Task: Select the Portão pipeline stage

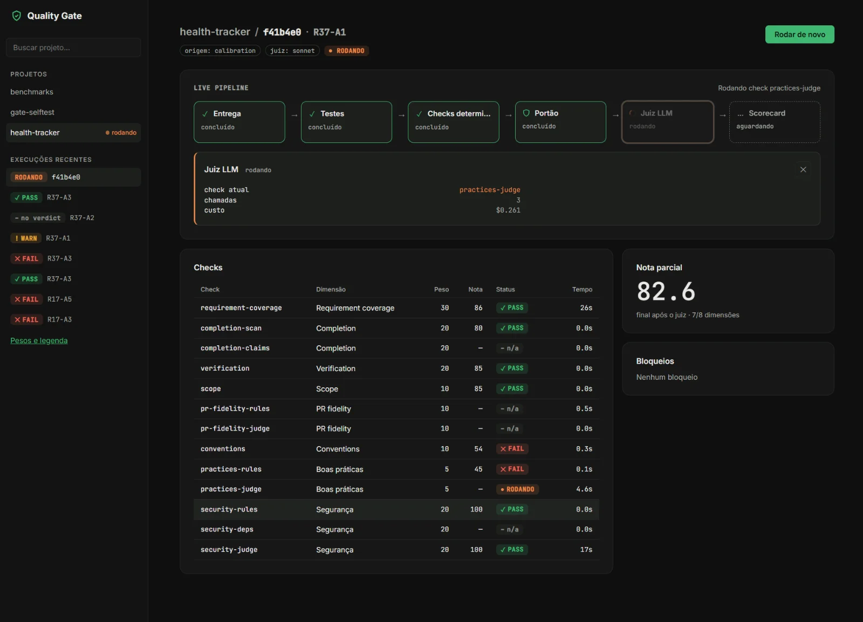Action: tap(560, 122)
